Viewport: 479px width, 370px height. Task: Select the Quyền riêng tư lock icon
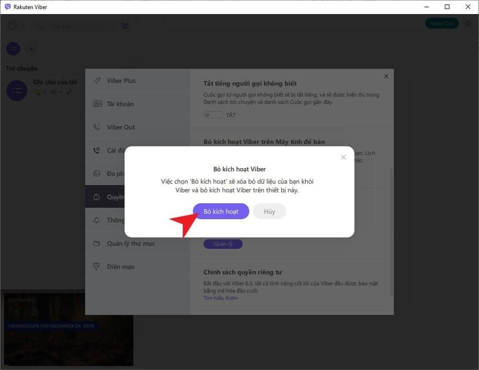pos(97,197)
